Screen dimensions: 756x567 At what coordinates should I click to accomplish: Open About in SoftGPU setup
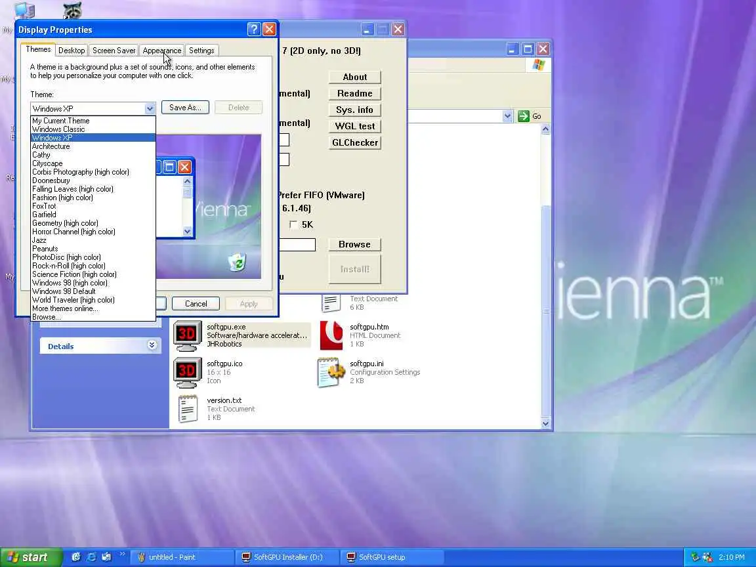pyautogui.click(x=355, y=77)
